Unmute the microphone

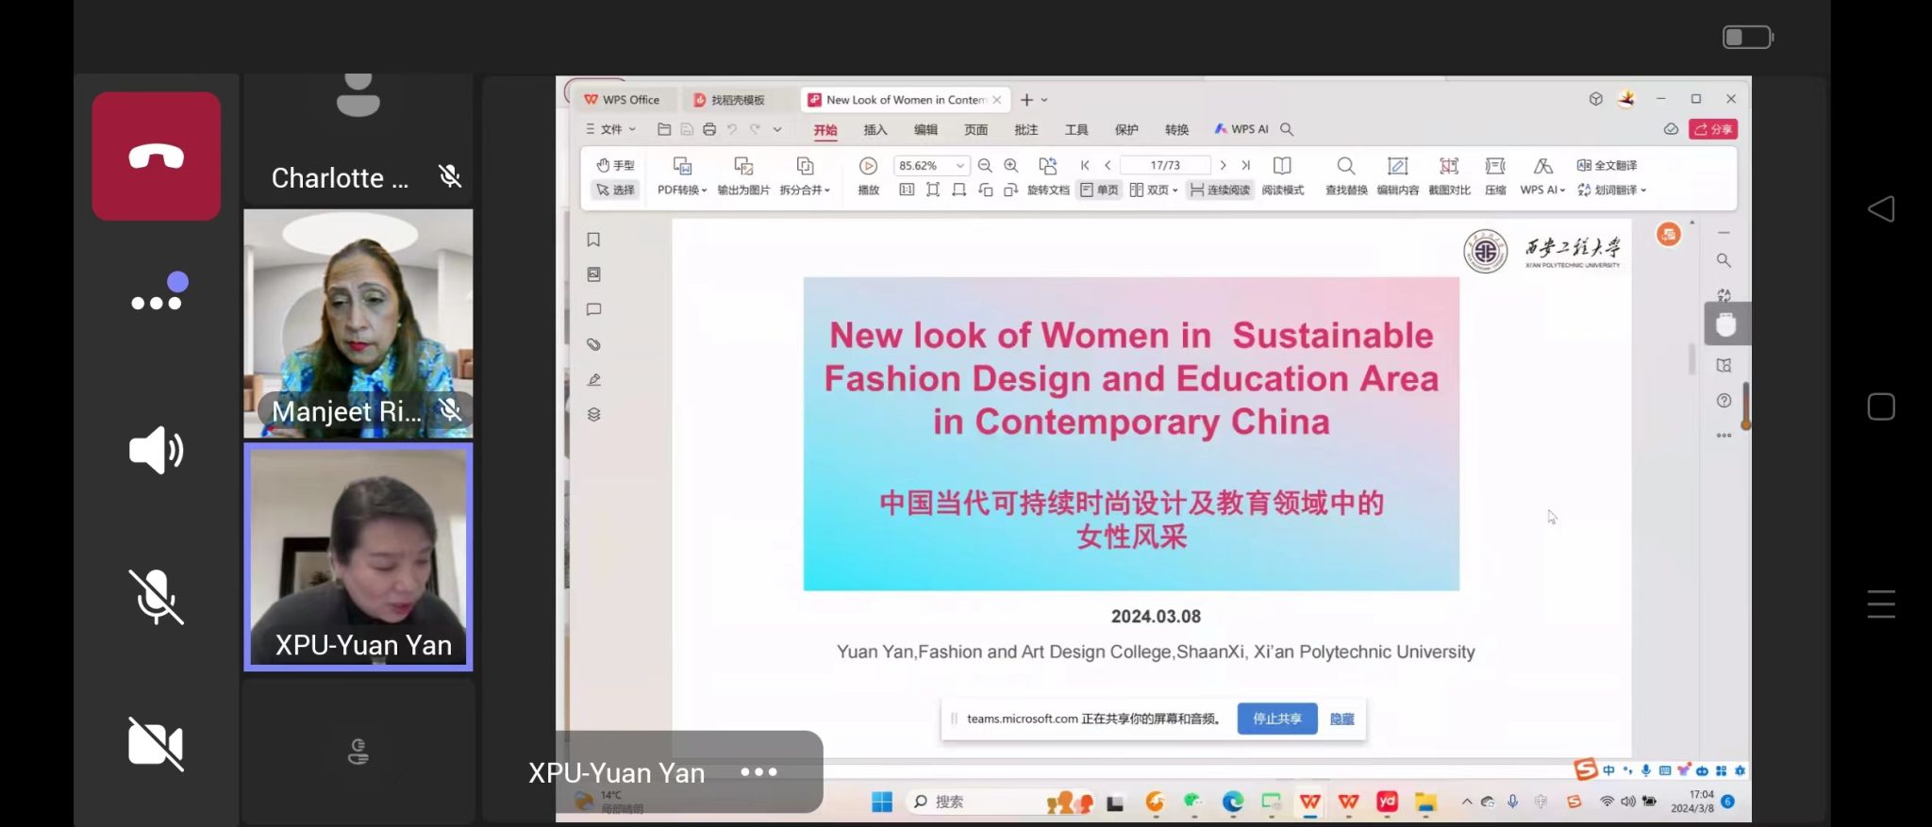pos(156,597)
